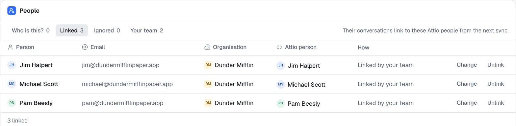Select the Linked tab

pyautogui.click(x=72, y=31)
